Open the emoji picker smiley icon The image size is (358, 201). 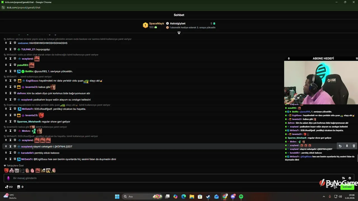350,178
